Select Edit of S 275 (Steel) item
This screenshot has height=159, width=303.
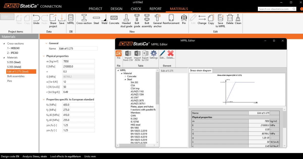(x=21, y=71)
